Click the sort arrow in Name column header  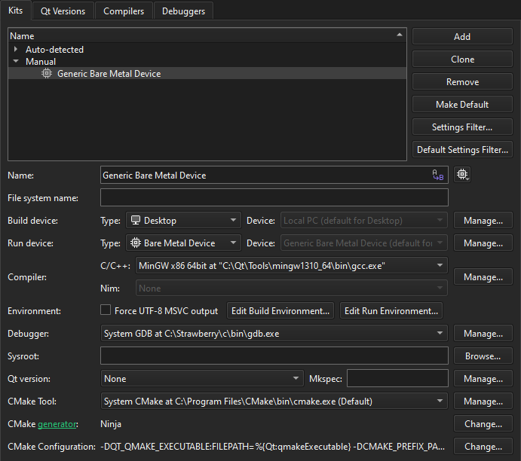399,35
